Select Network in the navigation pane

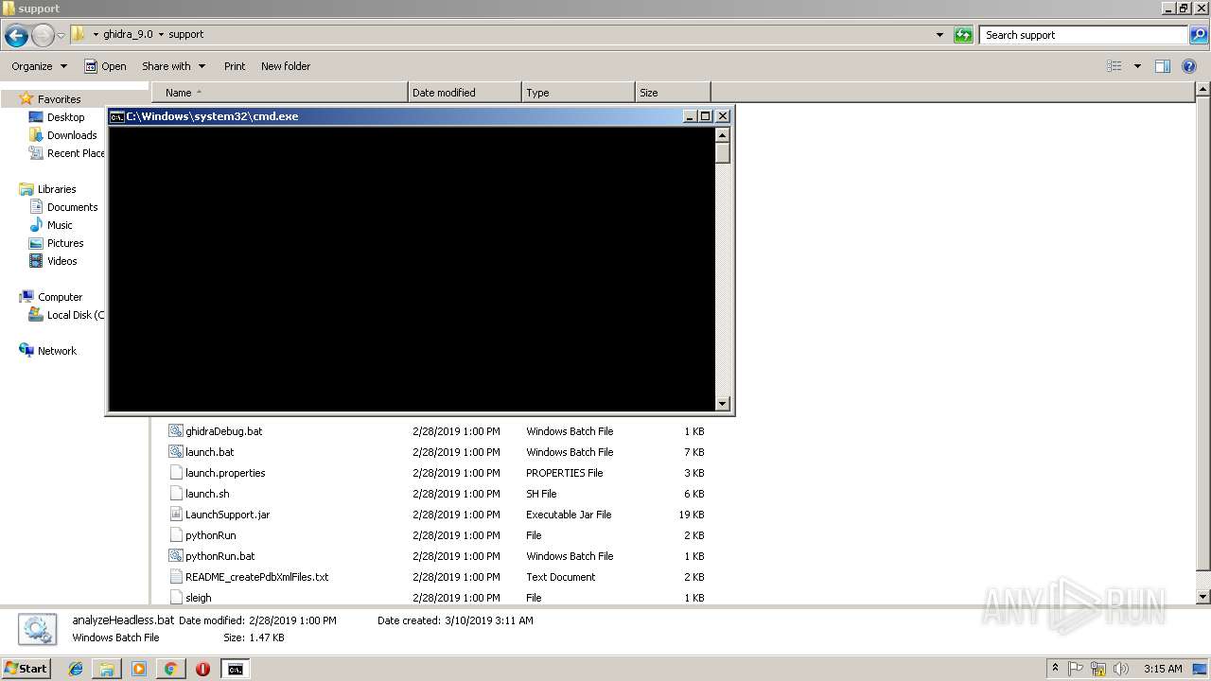click(x=57, y=351)
